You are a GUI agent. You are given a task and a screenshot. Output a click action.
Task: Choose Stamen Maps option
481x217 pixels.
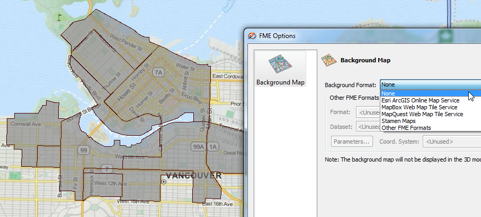coord(398,121)
